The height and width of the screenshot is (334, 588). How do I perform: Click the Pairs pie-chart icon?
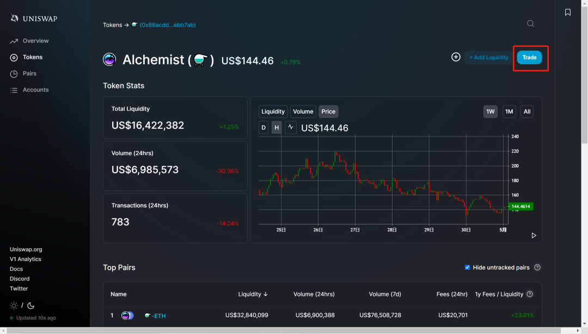[14, 74]
